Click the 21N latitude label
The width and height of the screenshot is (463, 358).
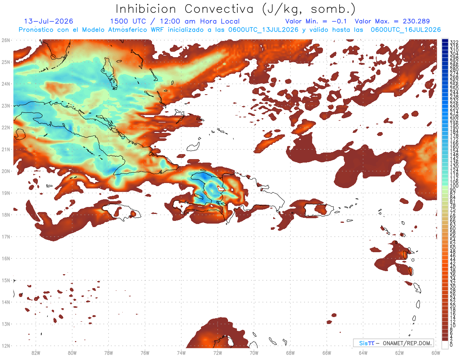point(6,149)
